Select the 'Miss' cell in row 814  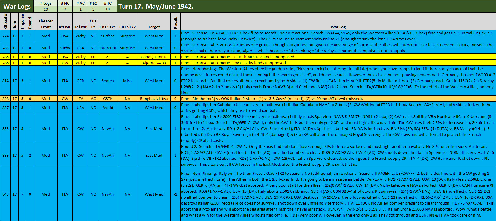(127, 81)
